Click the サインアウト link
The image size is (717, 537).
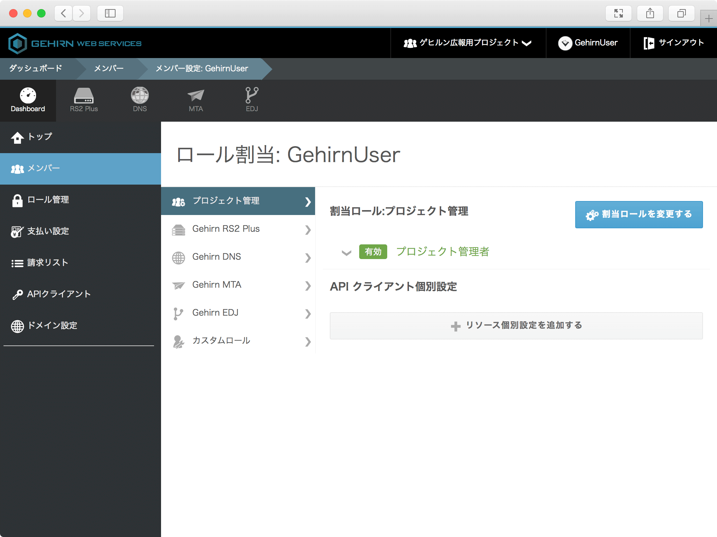[x=674, y=43]
